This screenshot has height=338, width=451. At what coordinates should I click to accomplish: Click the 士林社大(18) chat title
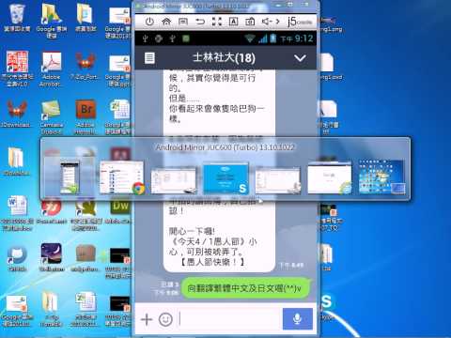click(x=224, y=58)
